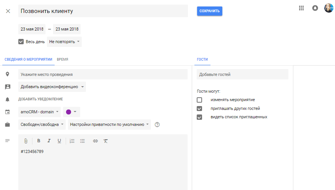The height and width of the screenshot is (190, 335).
Task: Insert a numbered list
Action: [x=72, y=141]
